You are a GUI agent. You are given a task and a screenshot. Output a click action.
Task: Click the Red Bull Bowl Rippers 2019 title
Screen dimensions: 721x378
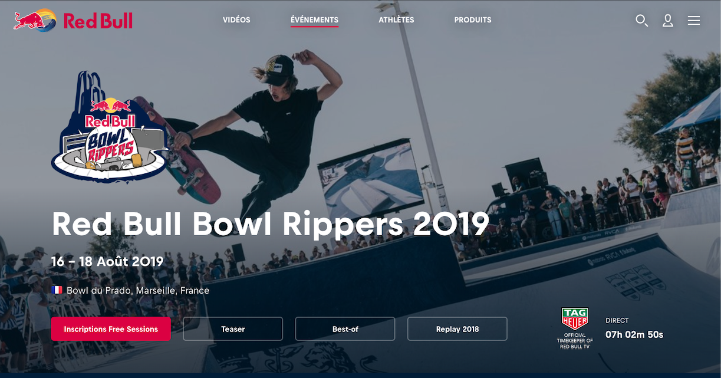(271, 223)
